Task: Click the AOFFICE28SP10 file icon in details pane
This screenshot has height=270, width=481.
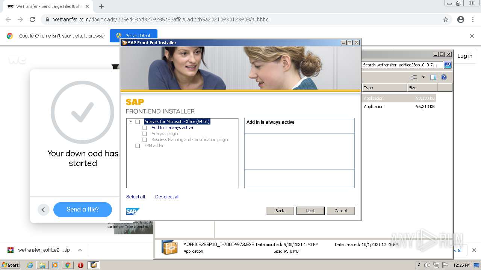Action: pyautogui.click(x=170, y=247)
